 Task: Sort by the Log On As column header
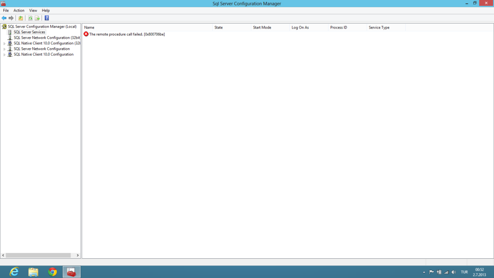pos(309,28)
